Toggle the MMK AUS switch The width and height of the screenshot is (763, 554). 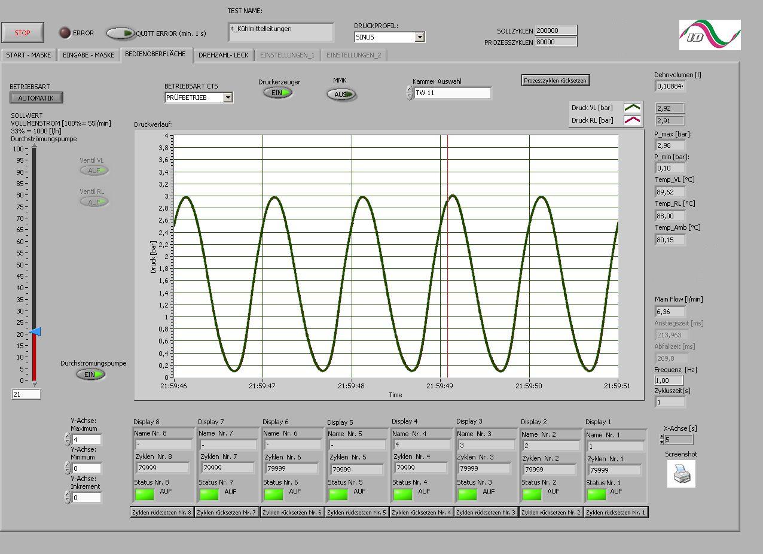(341, 95)
